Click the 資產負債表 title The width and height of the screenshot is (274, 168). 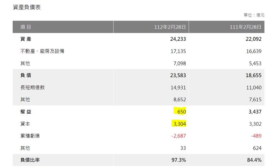(x=27, y=7)
